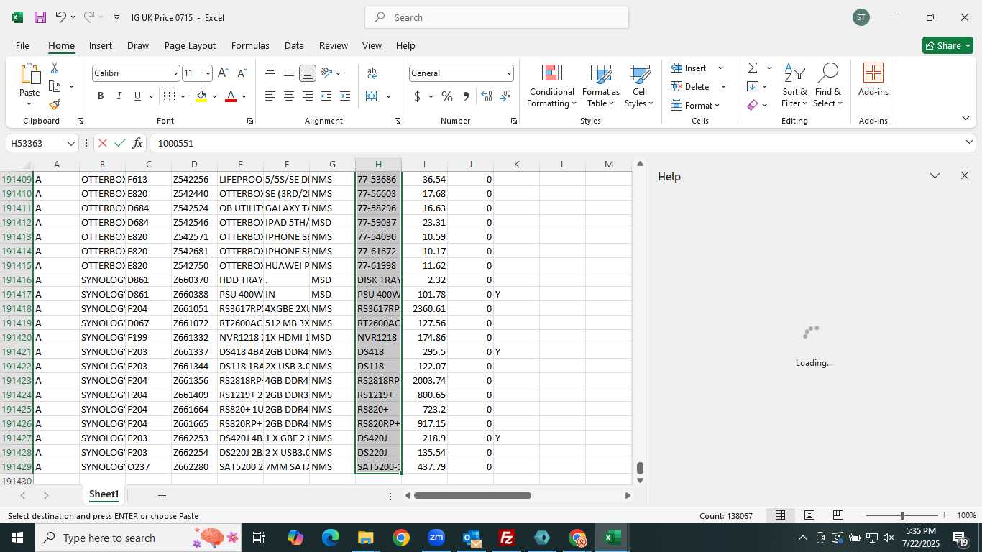The image size is (982, 552).
Task: Open the File menu
Action: click(22, 45)
